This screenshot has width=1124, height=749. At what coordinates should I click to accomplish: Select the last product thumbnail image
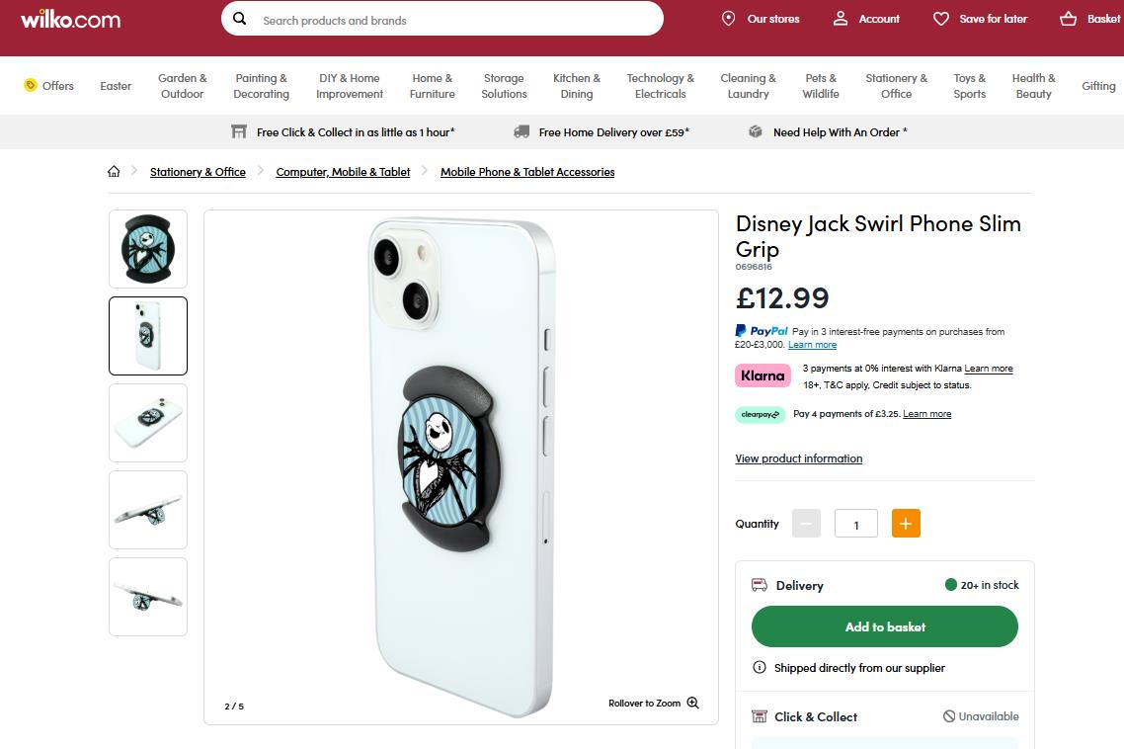click(x=148, y=597)
